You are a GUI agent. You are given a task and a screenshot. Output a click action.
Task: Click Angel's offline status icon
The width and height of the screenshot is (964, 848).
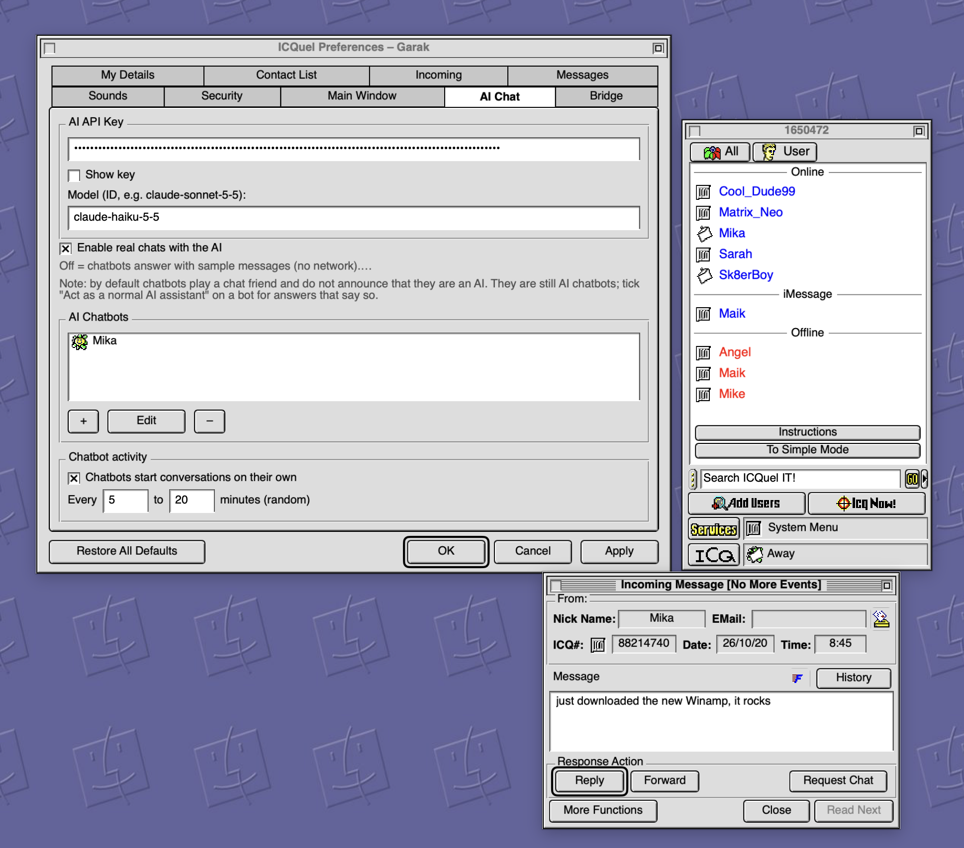point(703,352)
